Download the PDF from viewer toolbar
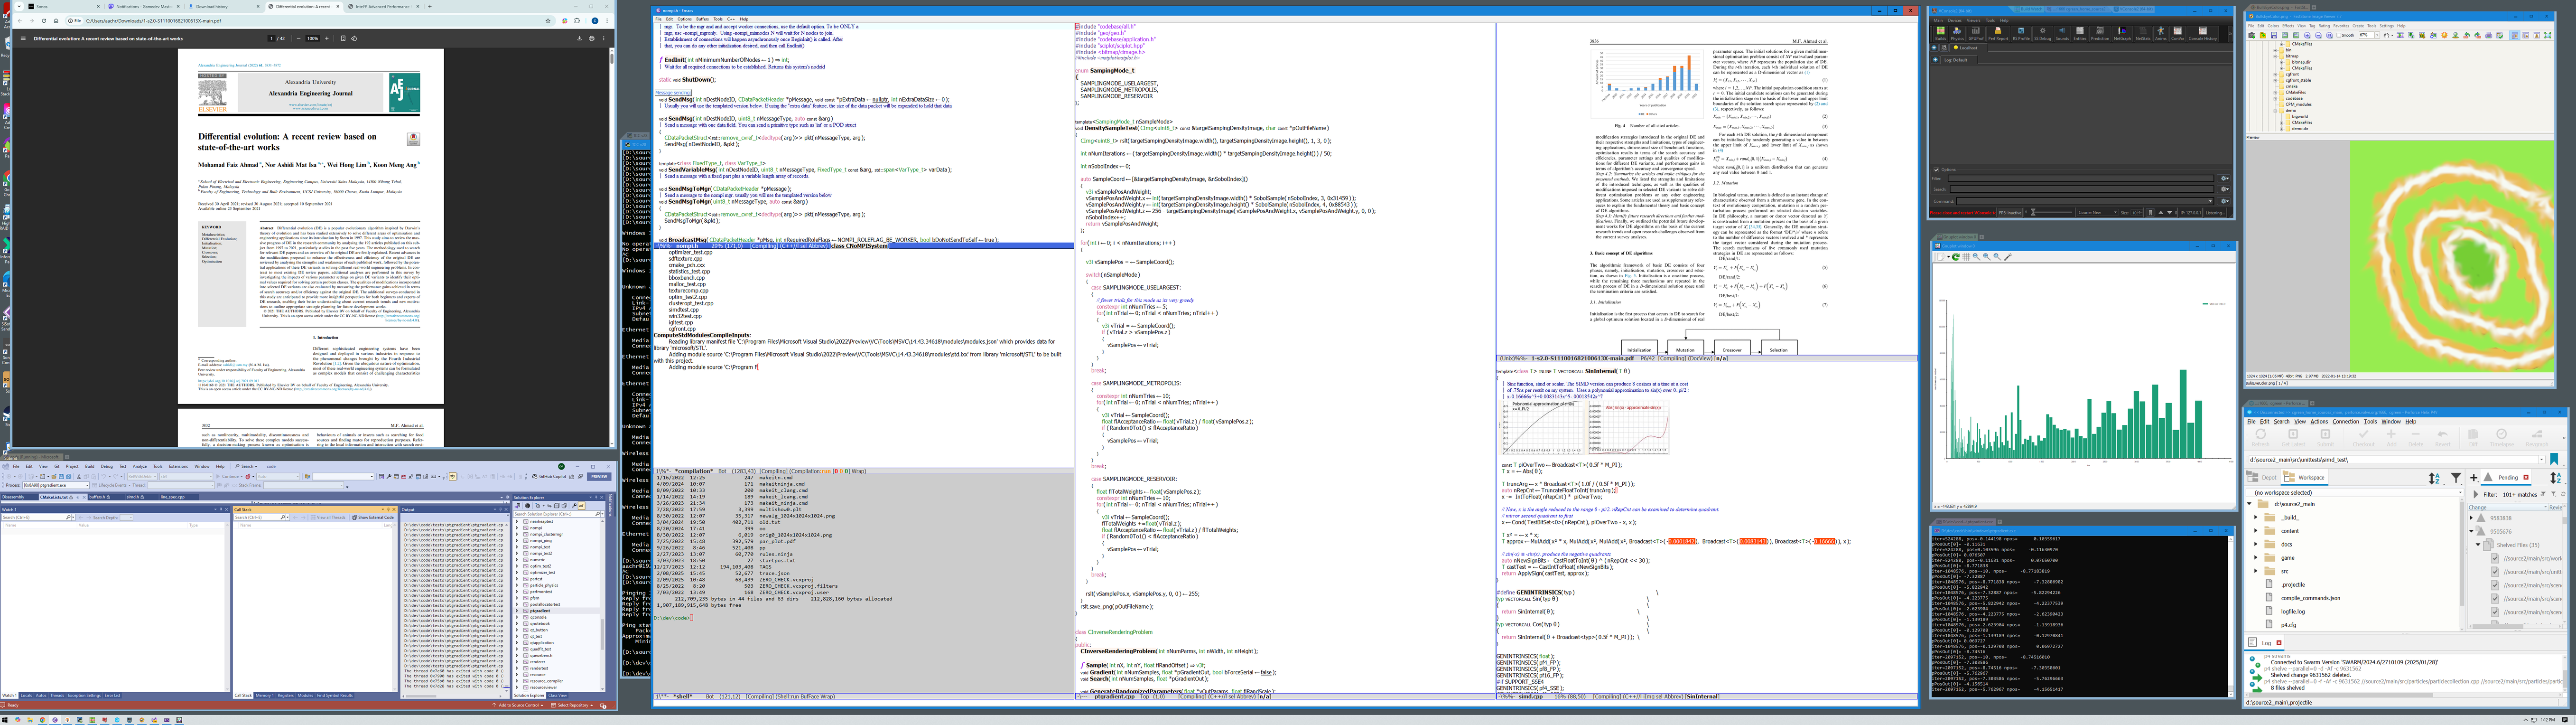2576x725 pixels. tap(580, 38)
